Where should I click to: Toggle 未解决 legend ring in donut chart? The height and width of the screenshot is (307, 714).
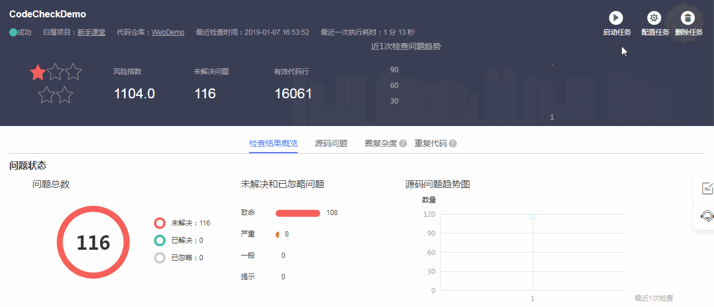pos(160,223)
